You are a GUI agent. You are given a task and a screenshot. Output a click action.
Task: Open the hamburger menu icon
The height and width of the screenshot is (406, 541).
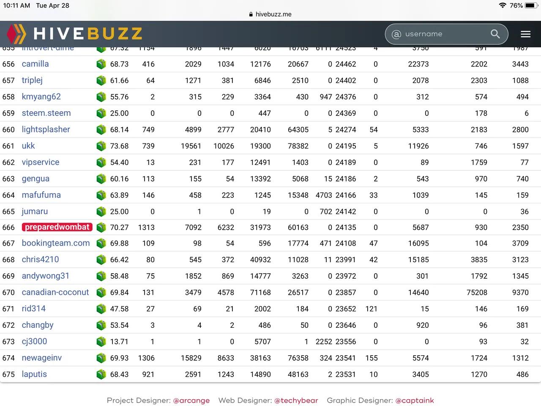525,34
